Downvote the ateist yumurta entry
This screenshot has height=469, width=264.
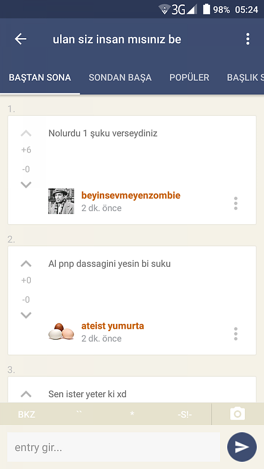[x=26, y=315]
